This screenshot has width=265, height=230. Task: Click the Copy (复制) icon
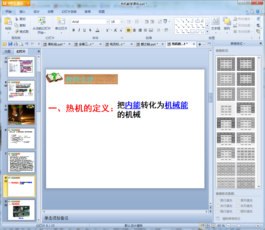pyautogui.click(x=17, y=25)
